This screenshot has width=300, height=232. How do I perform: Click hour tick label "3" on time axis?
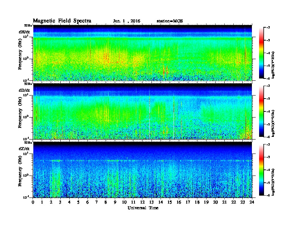pos(60,202)
